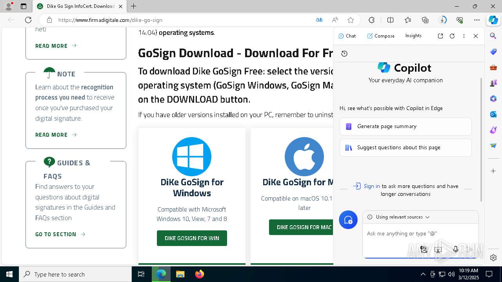
Task: Open sidebar Games chess icon
Action: [493, 83]
